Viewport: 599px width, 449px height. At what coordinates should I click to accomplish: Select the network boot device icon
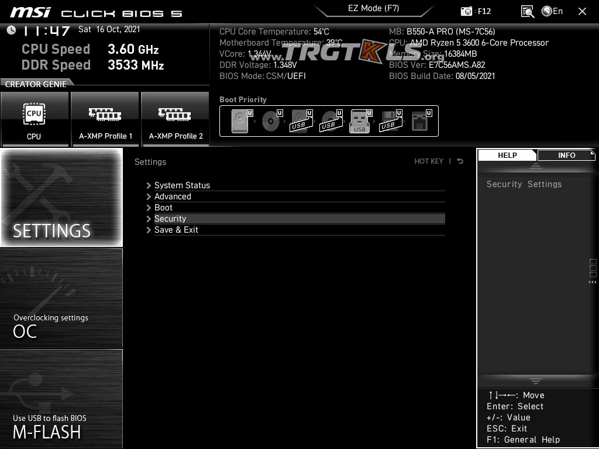[x=419, y=122]
